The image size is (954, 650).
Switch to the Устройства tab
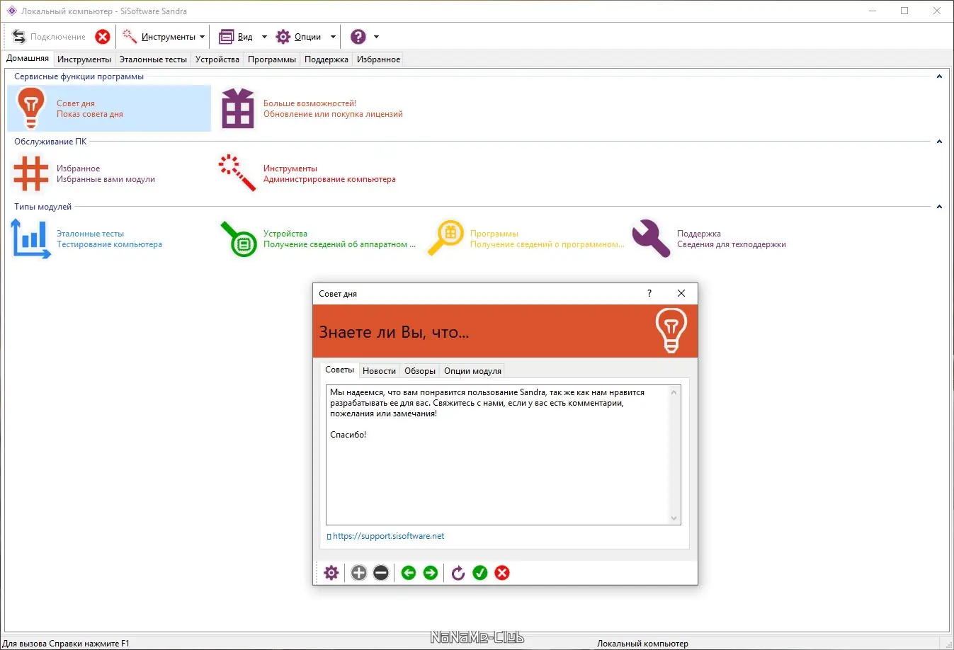217,59
